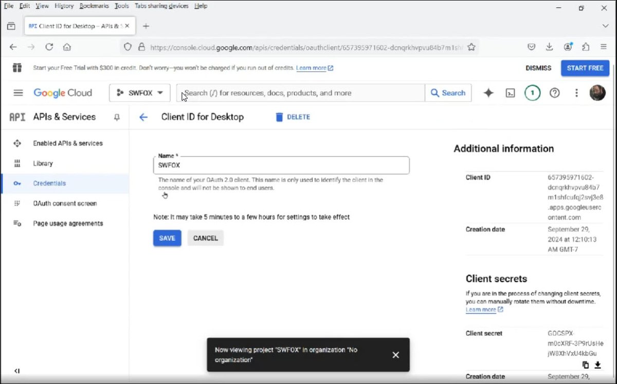Screen dimensions: 617x384
Task: Pin the APIs & Services panel
Action: pyautogui.click(x=117, y=117)
